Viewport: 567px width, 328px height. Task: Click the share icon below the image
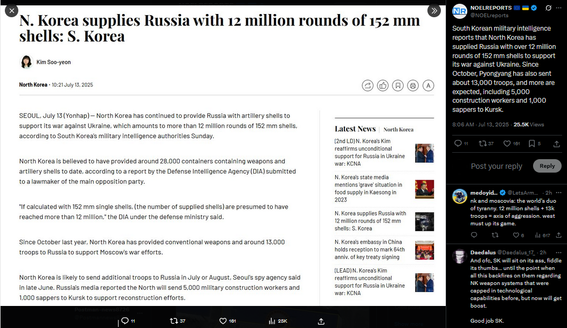click(x=321, y=321)
